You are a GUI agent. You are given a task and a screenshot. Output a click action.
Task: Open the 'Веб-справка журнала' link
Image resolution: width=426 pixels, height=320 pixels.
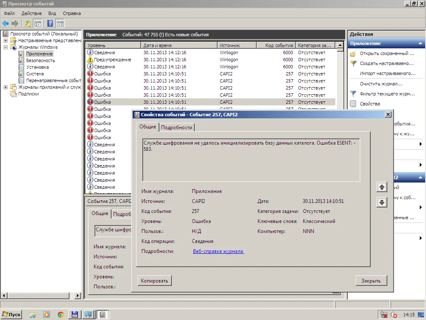coord(218,251)
